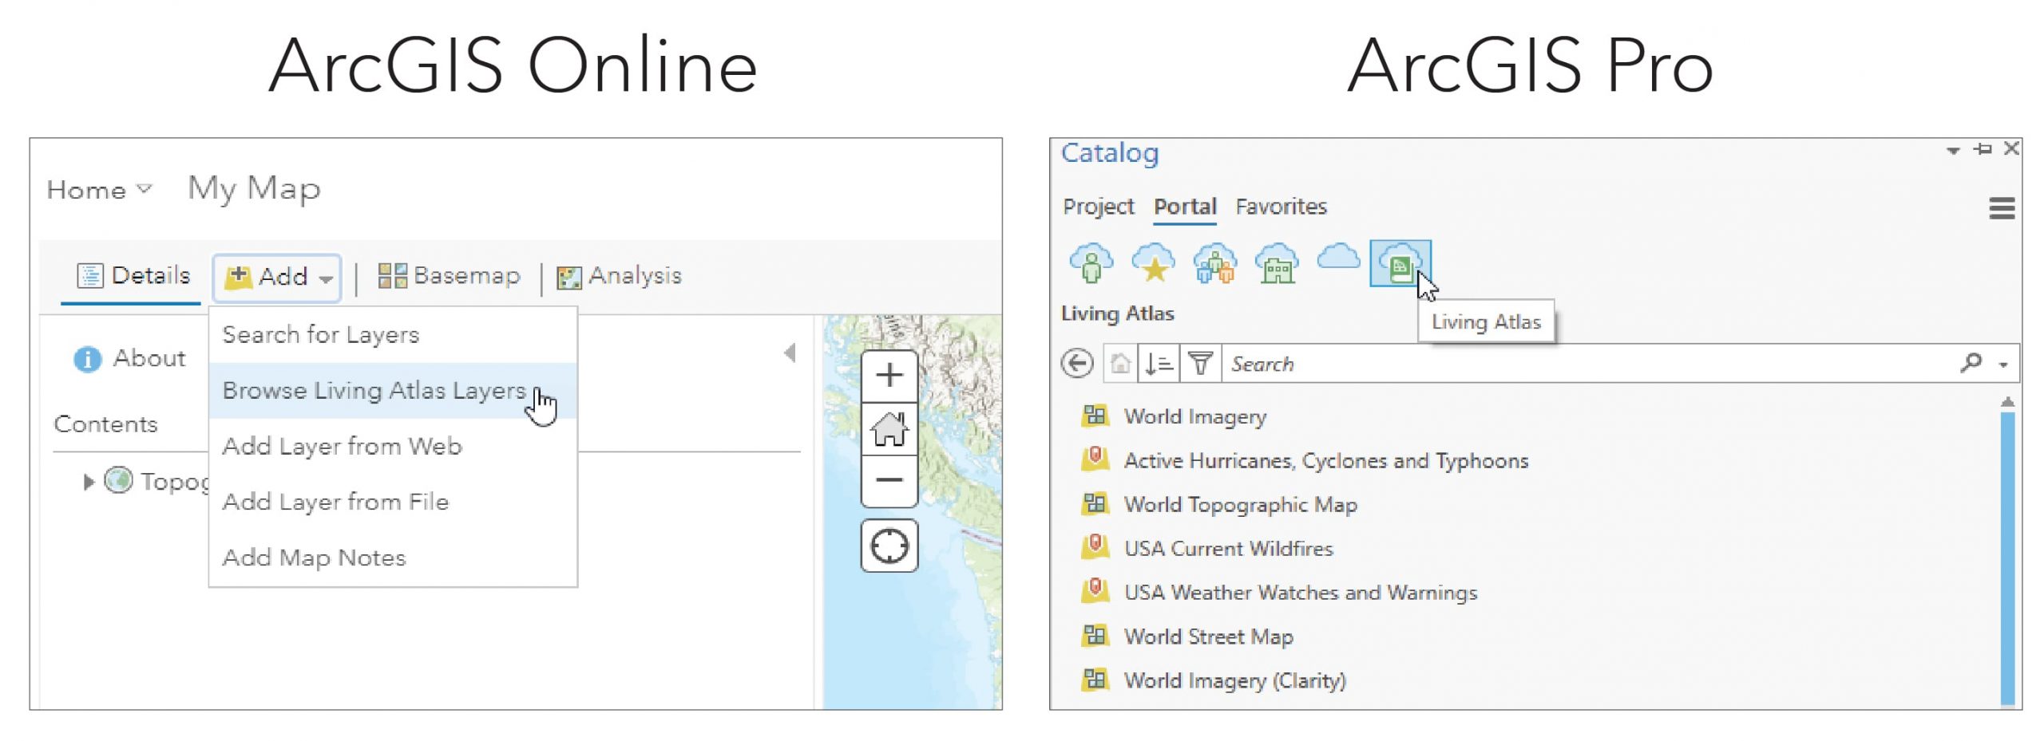Click the Catalog search input field
Screen dimensions: 2044x741
coord(1589,365)
